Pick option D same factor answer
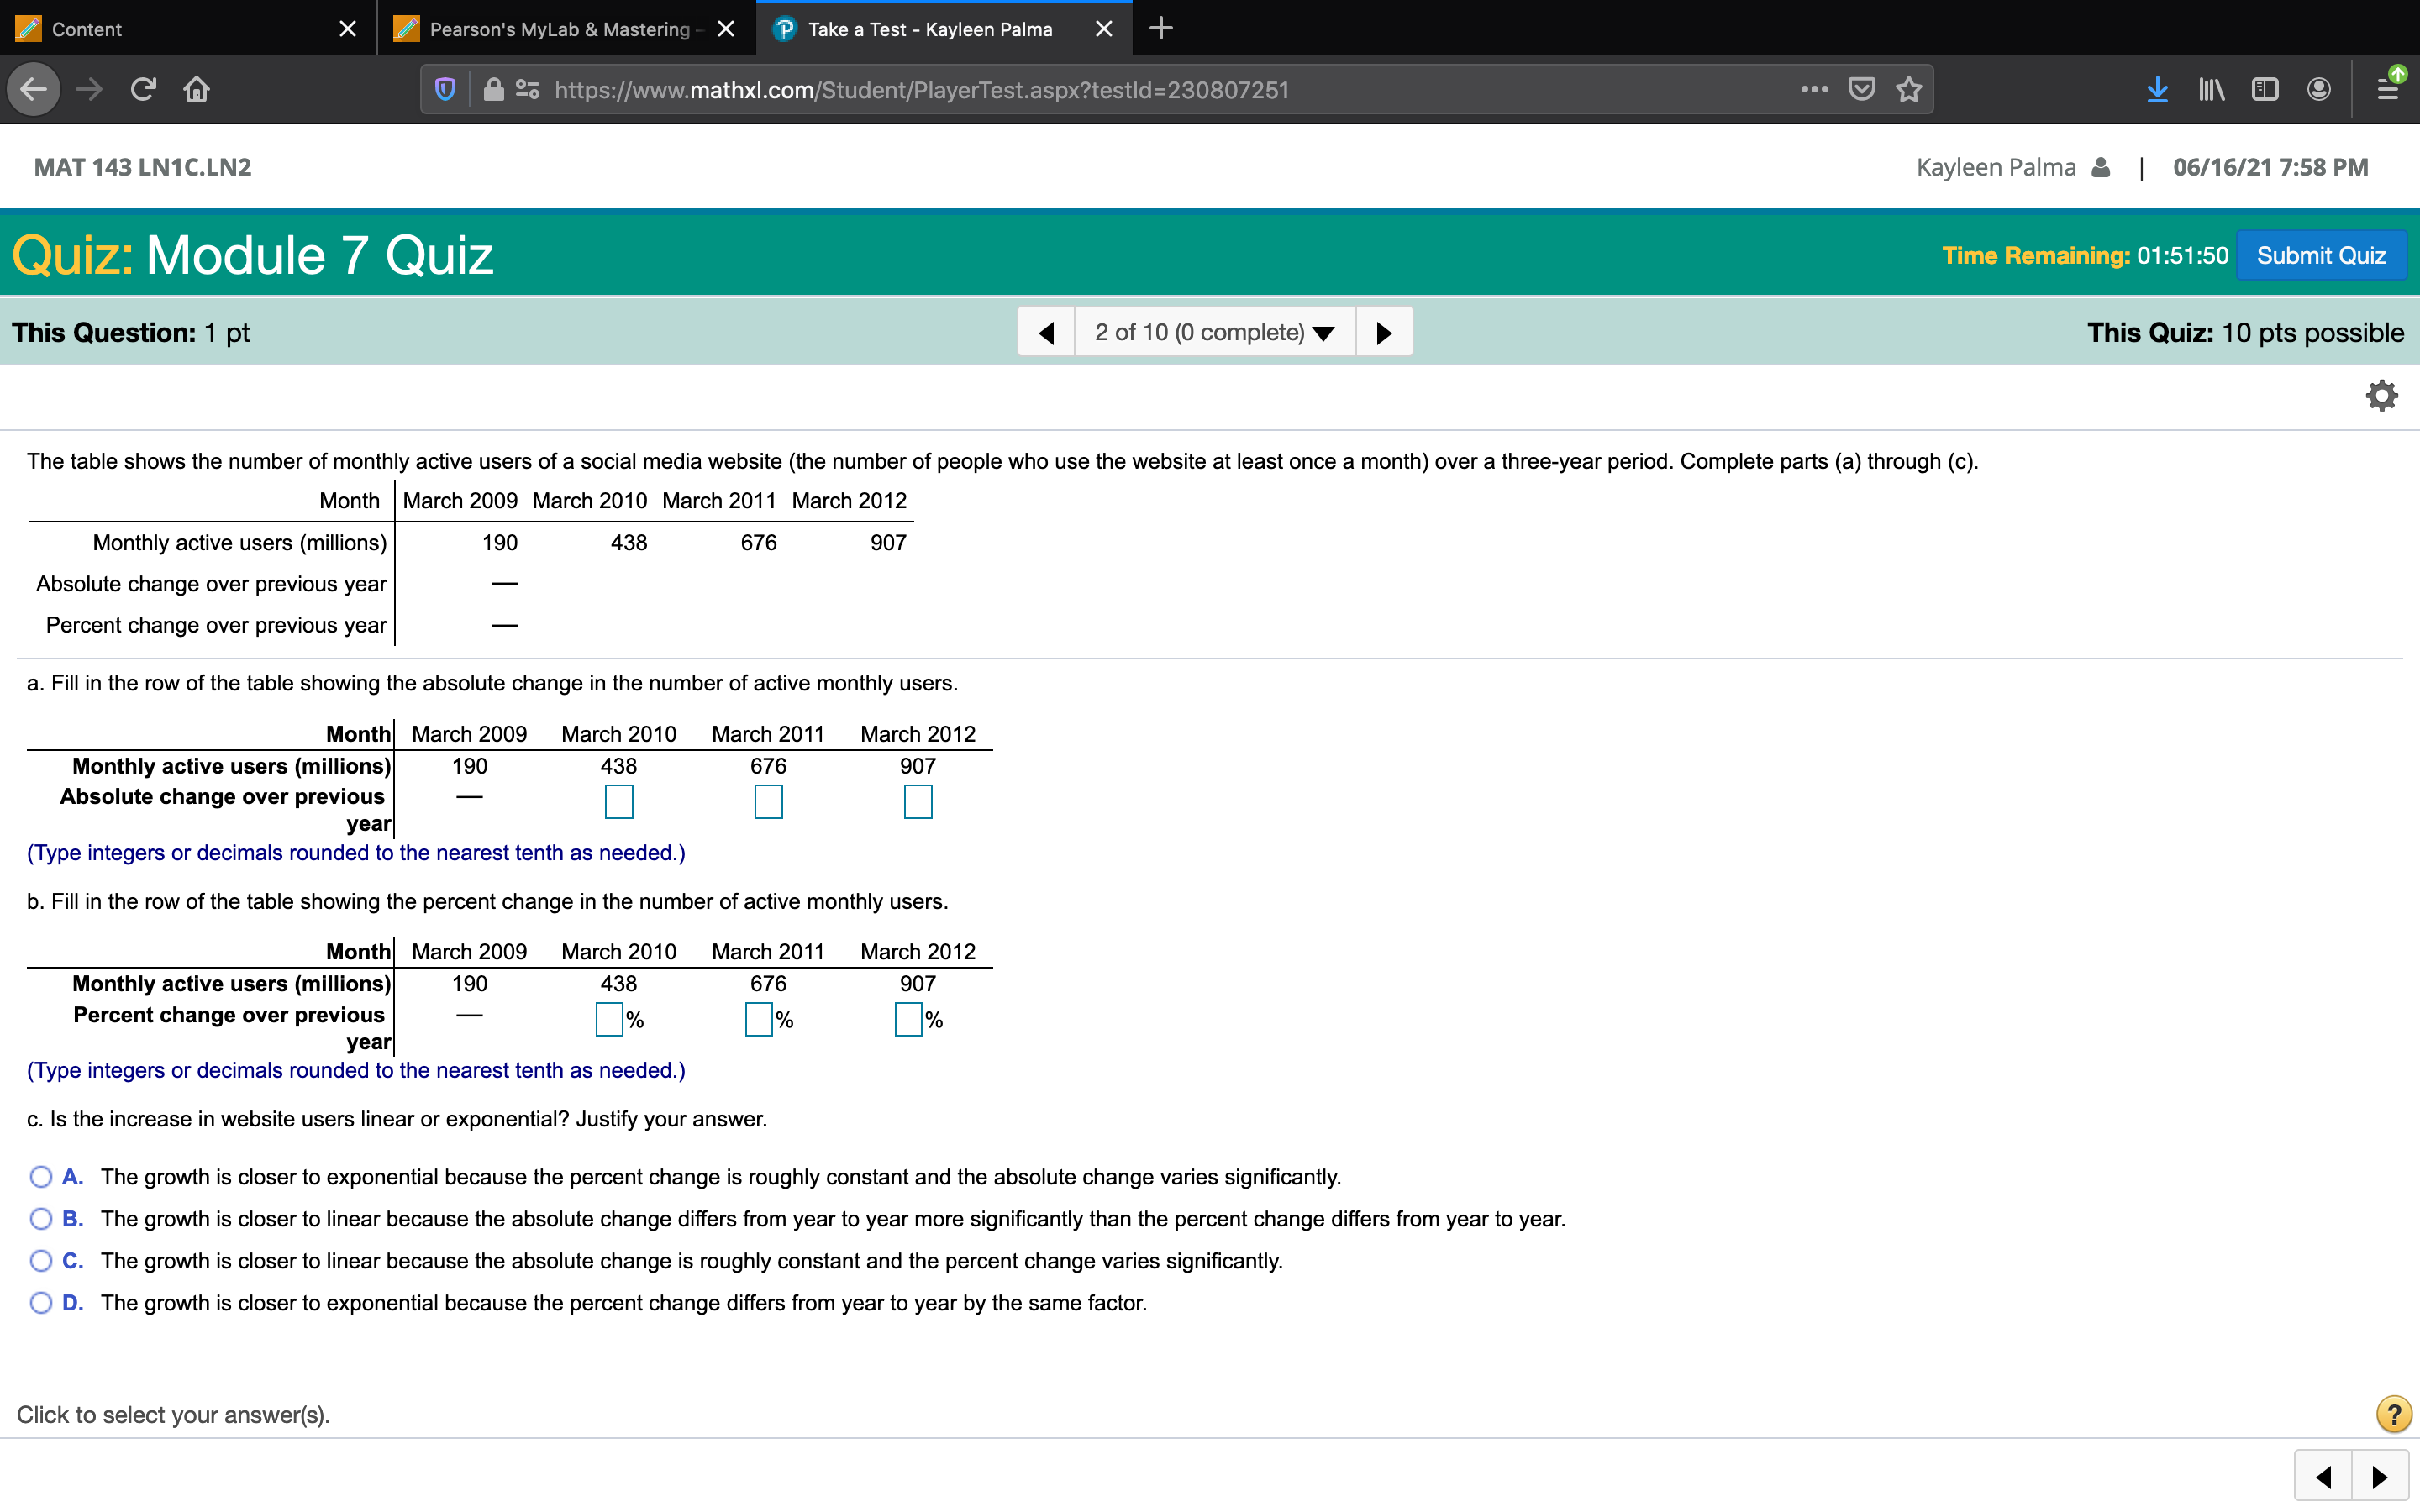 click(41, 1303)
